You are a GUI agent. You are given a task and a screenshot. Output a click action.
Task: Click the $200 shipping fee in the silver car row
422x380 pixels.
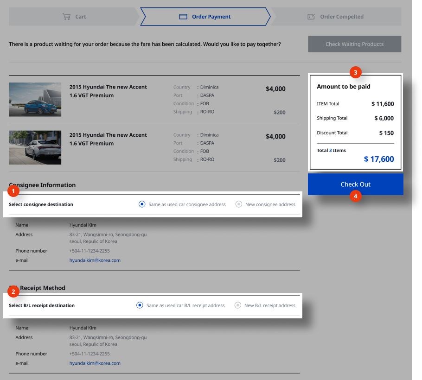pos(280,160)
